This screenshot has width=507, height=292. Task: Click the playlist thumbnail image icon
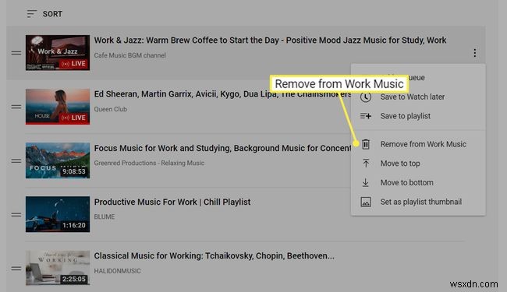(366, 202)
